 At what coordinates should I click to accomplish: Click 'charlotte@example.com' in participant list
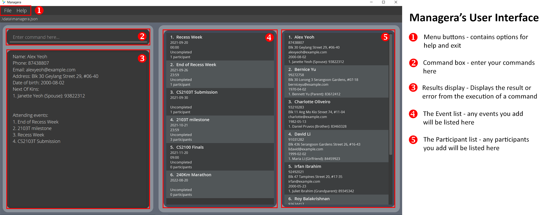pyautogui.click(x=307, y=117)
